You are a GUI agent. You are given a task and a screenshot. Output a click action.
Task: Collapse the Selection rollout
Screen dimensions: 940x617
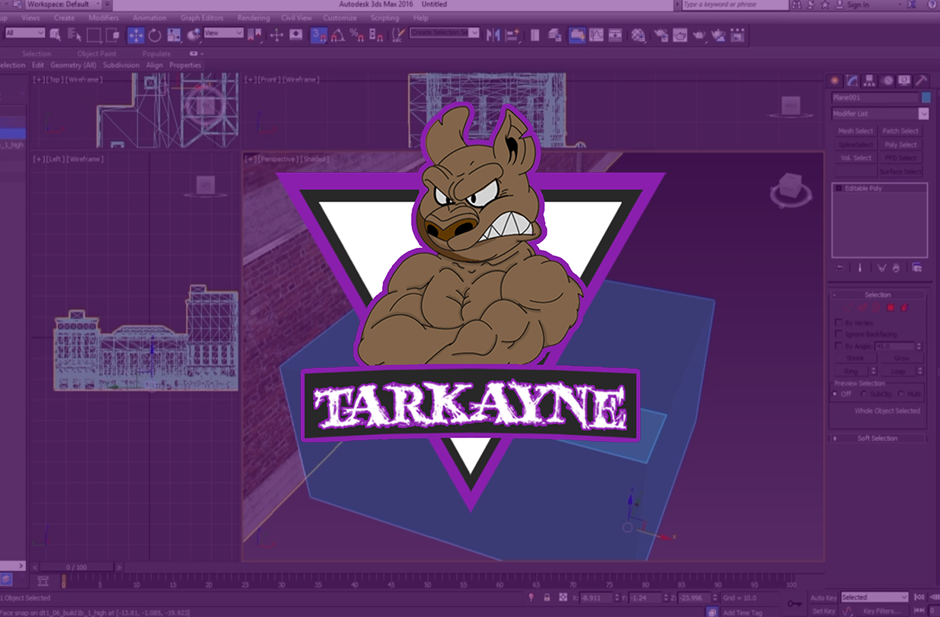[x=878, y=295]
